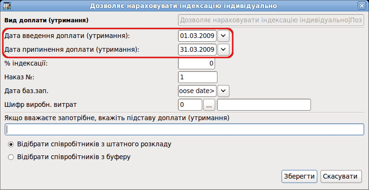Open the Дата баз.зап. date dropdown
This screenshot has width=369, height=190.
click(223, 91)
